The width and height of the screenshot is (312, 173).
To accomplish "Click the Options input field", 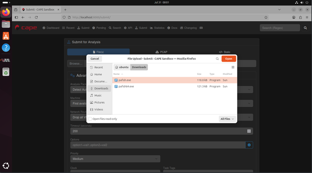I will 158,145.
